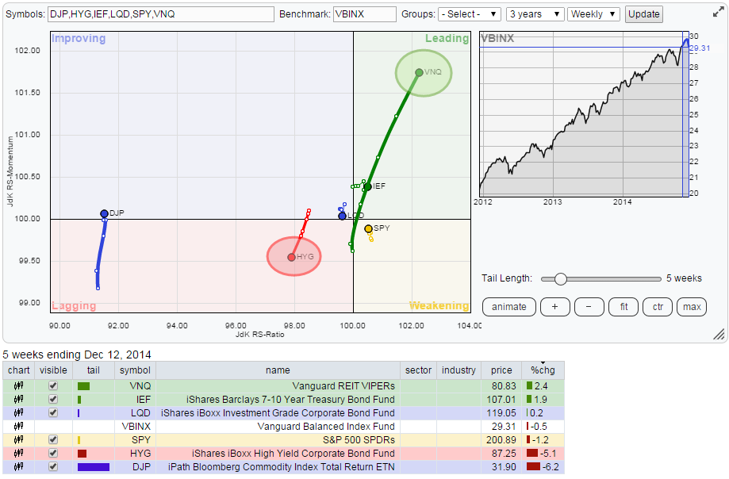Viewport: 729px width, 479px height.
Task: Click the 107.01 price cell
Action: tap(501, 400)
